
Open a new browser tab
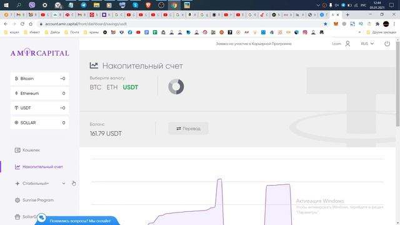(x=347, y=15)
